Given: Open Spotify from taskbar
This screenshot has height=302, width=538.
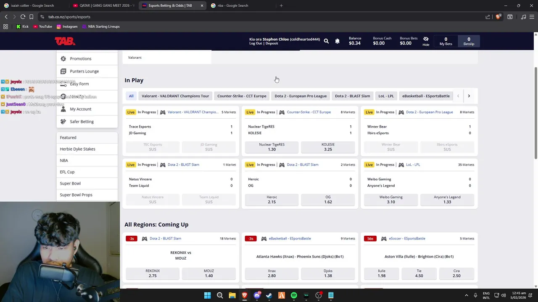Looking at the screenshot, I should click(294, 295).
